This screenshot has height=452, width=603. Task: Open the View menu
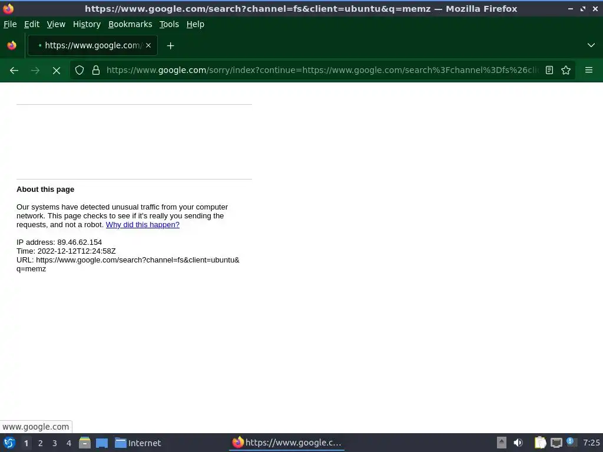[56, 24]
